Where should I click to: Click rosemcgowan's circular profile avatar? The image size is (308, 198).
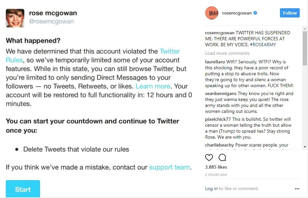click(x=211, y=13)
